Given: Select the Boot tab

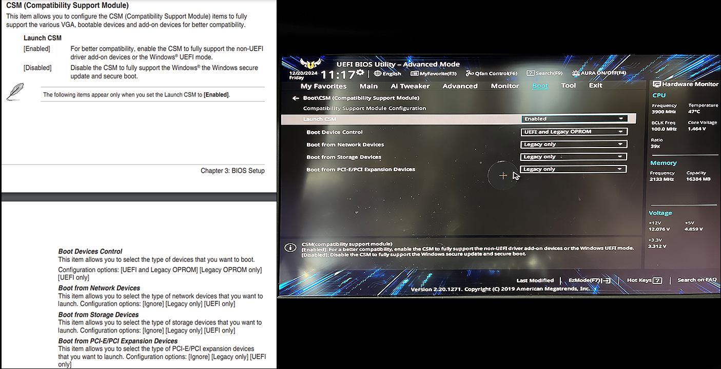Looking at the screenshot, I should pyautogui.click(x=540, y=86).
